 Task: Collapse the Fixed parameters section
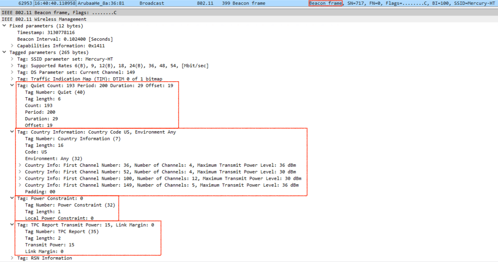pos(4,26)
